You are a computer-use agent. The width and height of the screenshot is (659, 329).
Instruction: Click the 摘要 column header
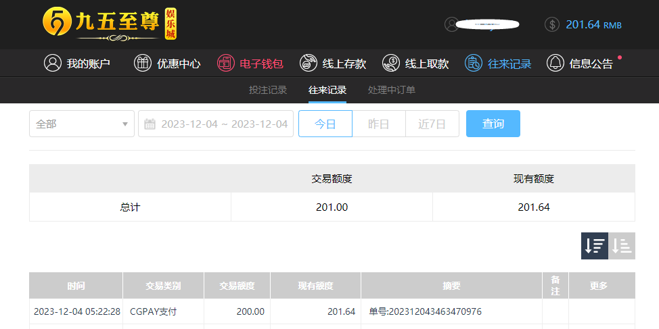point(452,286)
